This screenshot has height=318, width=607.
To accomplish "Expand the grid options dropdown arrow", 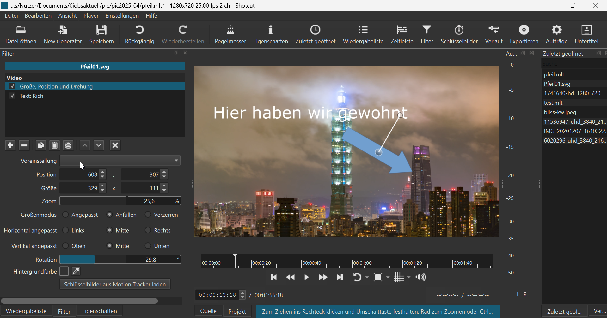I will 409,277.
